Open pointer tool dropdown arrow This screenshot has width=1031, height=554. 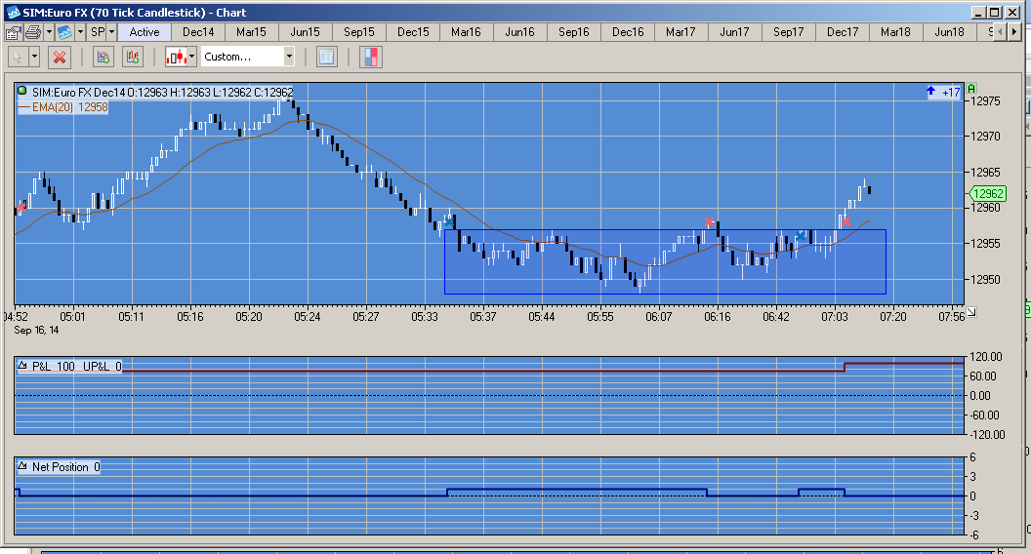pyautogui.click(x=34, y=58)
